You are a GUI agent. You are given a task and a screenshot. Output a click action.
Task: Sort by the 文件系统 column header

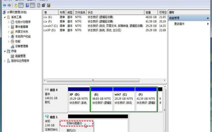(80, 12)
